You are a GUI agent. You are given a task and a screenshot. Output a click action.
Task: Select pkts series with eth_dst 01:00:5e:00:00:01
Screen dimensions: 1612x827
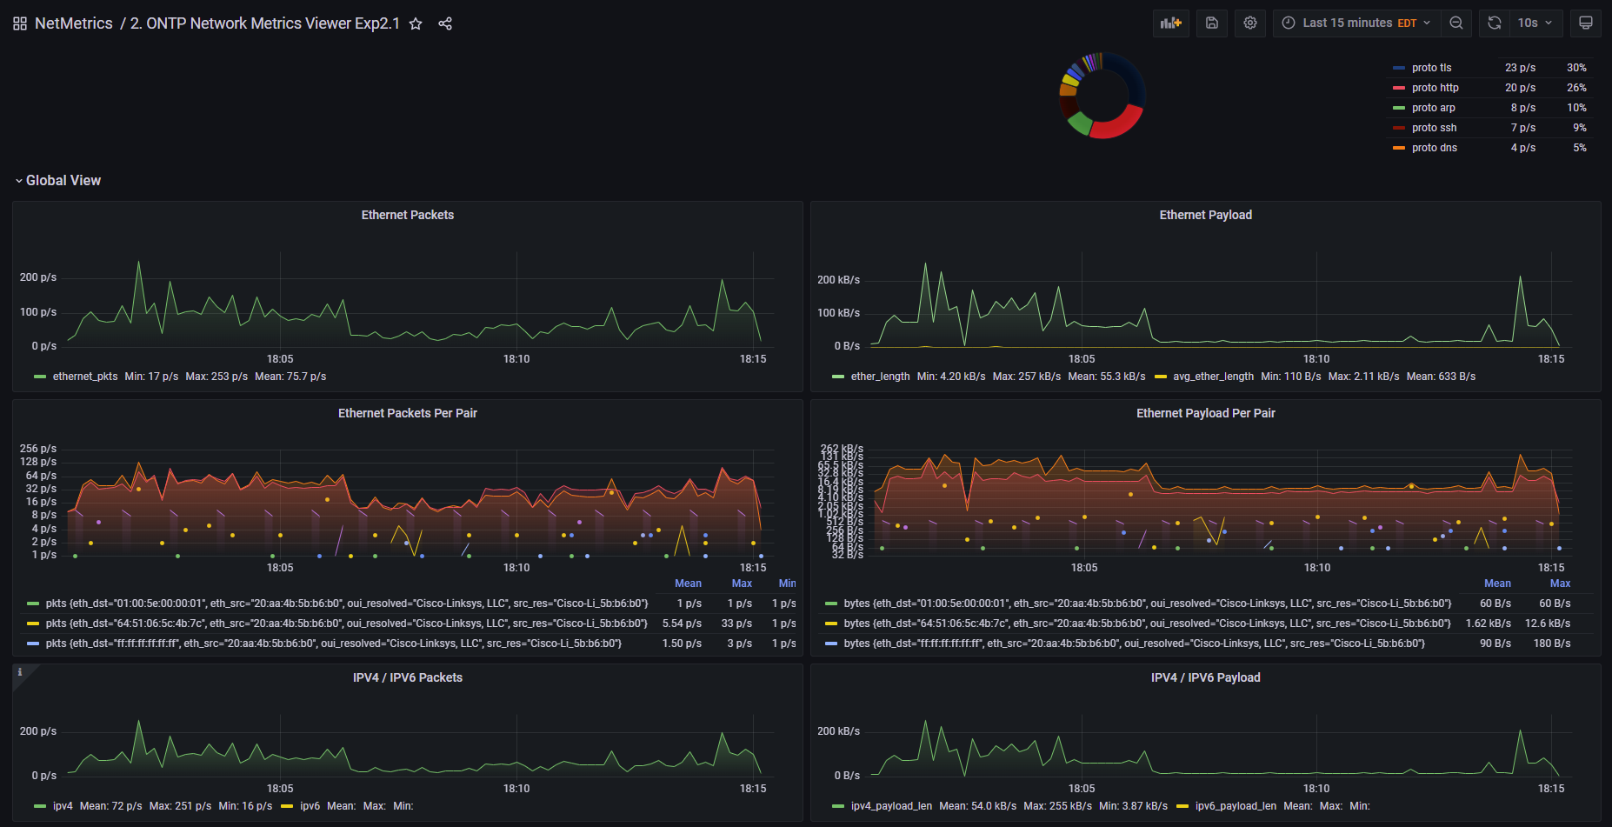point(347,604)
